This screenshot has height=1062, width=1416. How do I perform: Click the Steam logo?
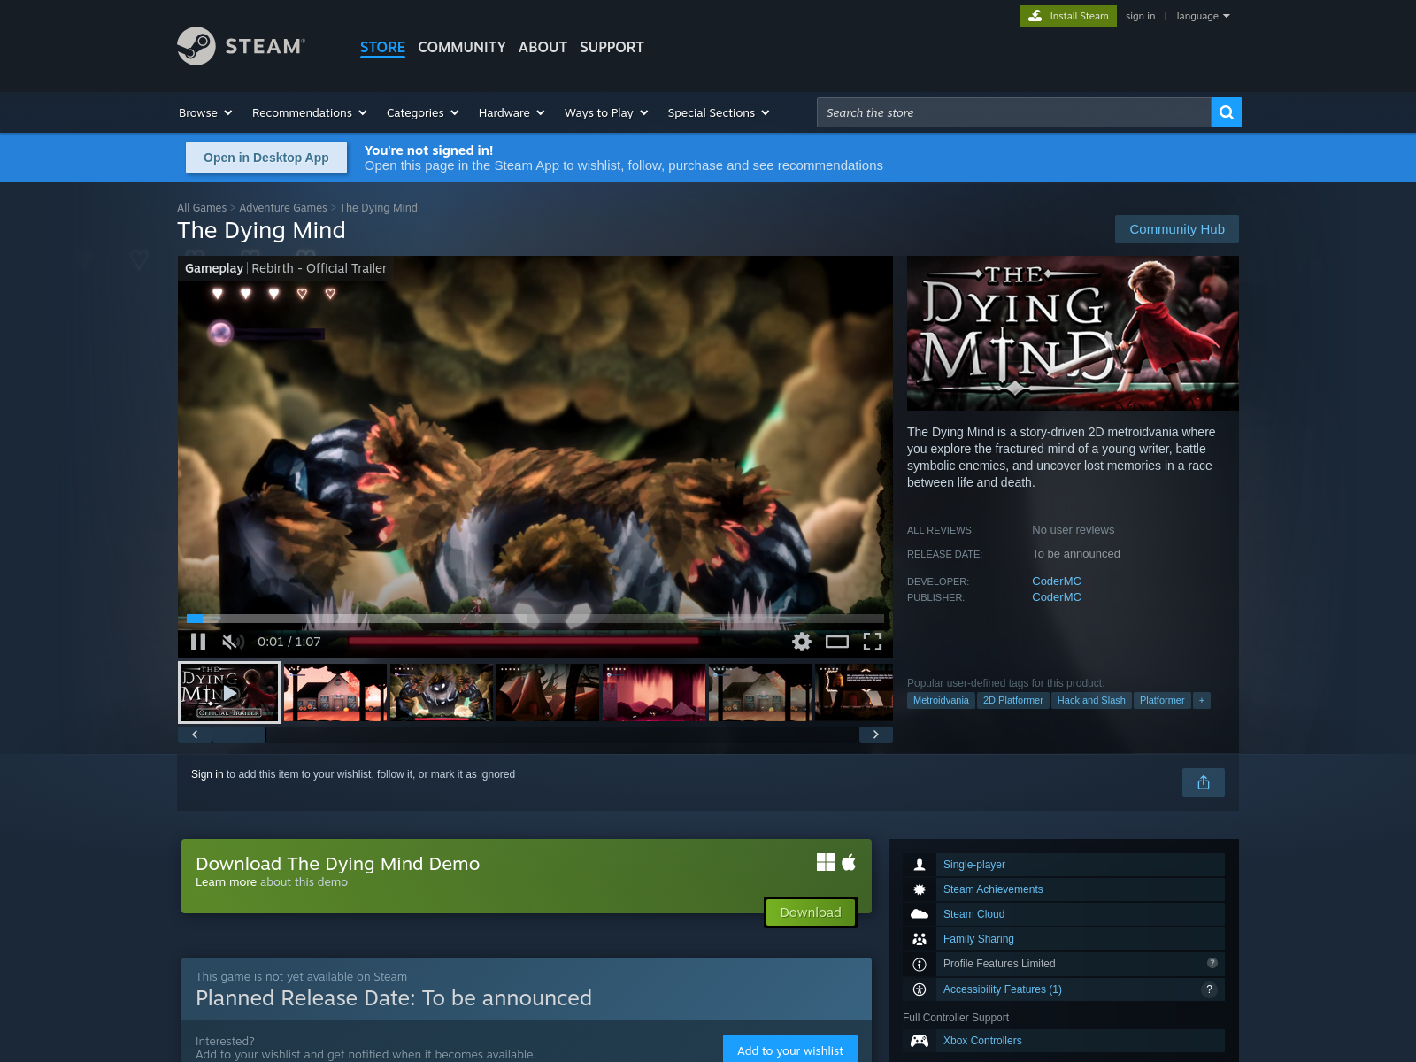tap(241, 46)
